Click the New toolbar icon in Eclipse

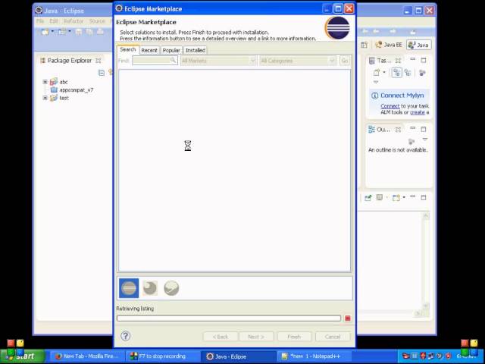tap(45, 32)
